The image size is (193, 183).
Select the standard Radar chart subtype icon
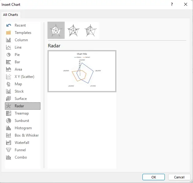click(56, 30)
